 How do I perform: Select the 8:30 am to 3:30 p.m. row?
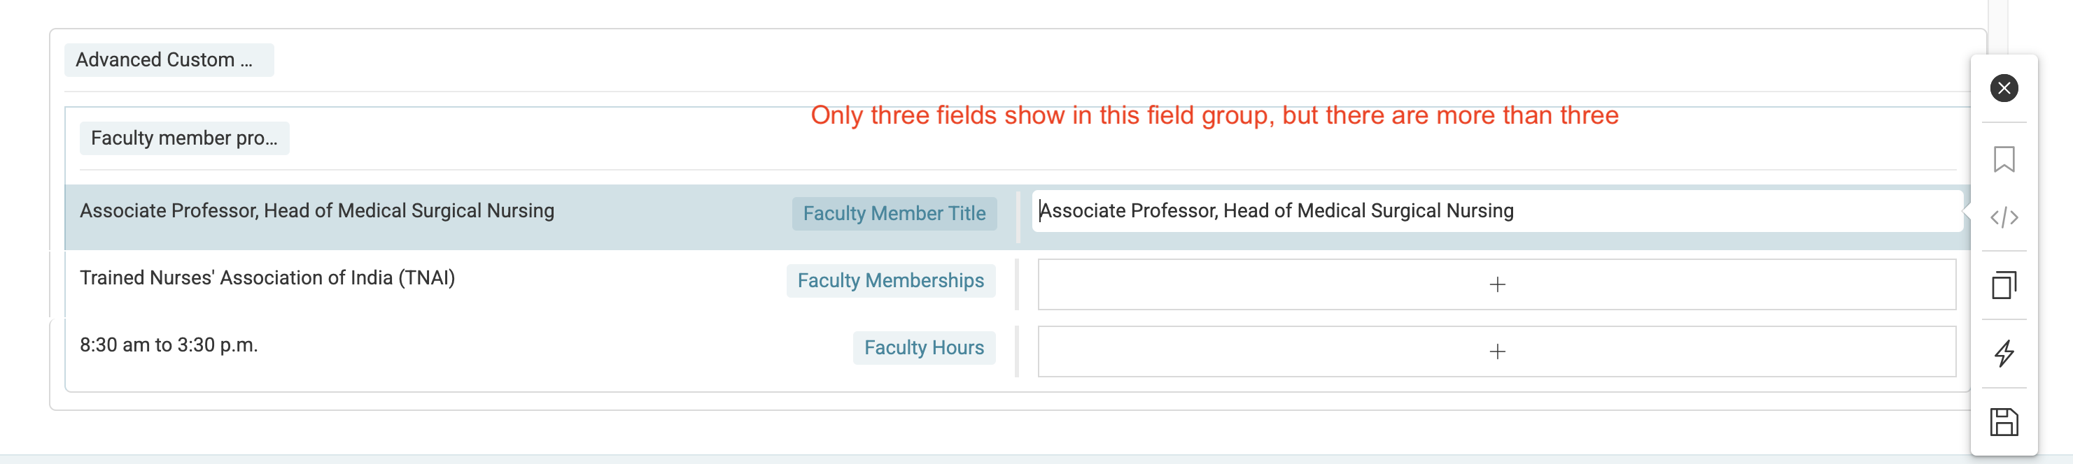pyautogui.click(x=169, y=346)
